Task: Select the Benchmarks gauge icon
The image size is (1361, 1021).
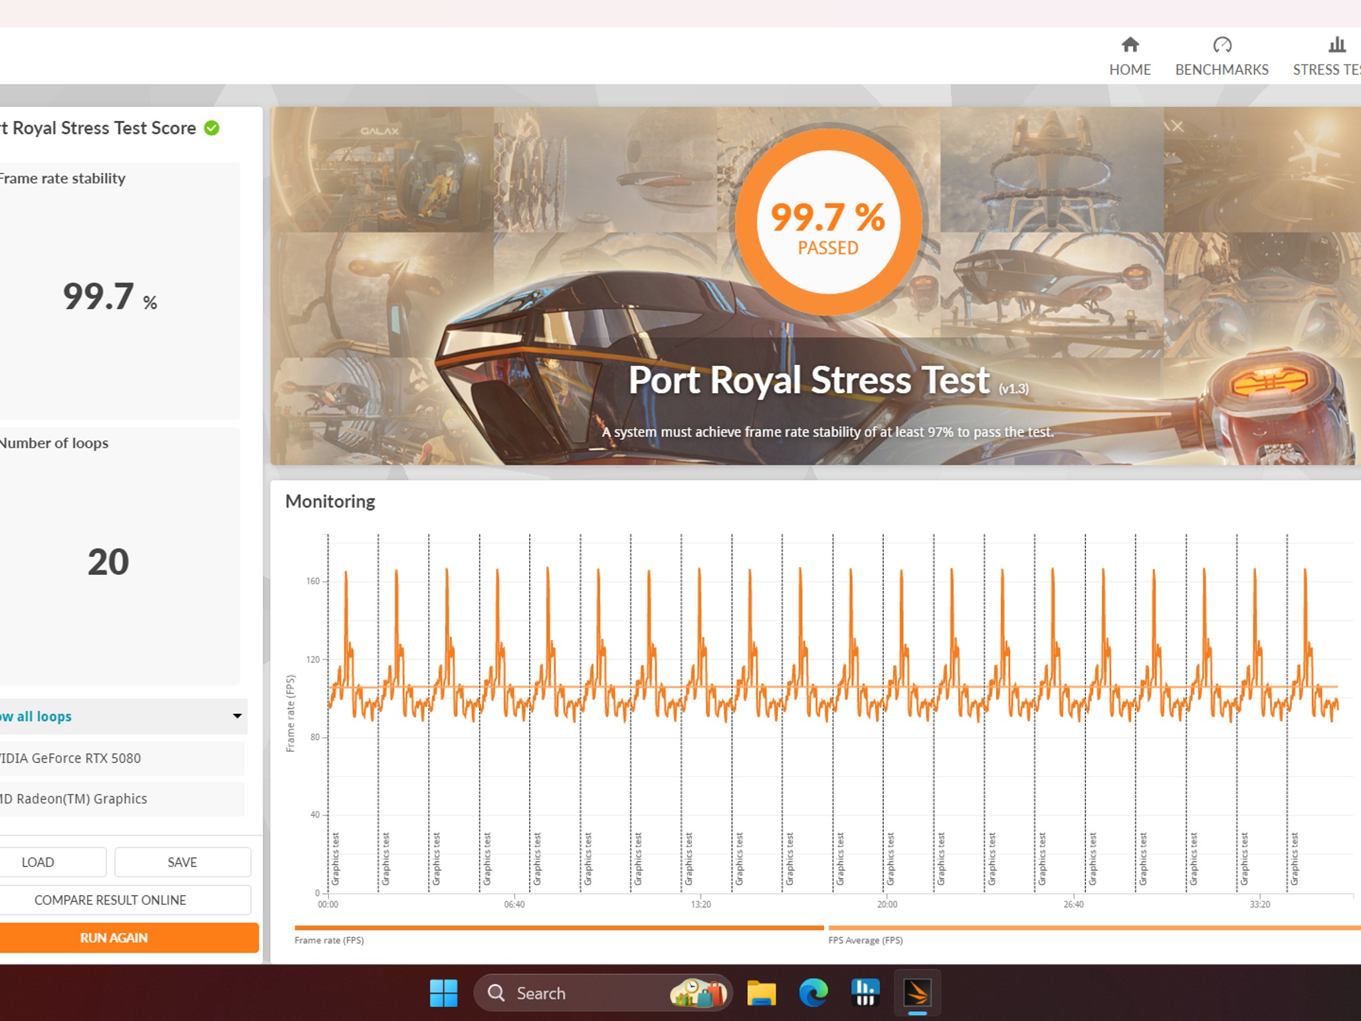Action: click(1221, 45)
